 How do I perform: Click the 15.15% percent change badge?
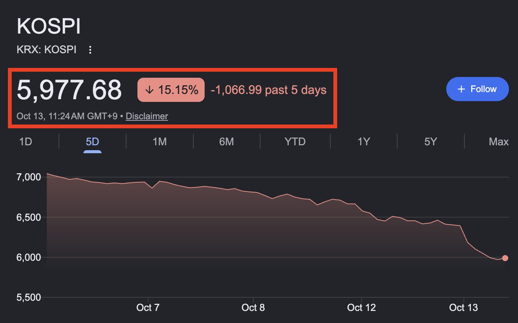(171, 90)
